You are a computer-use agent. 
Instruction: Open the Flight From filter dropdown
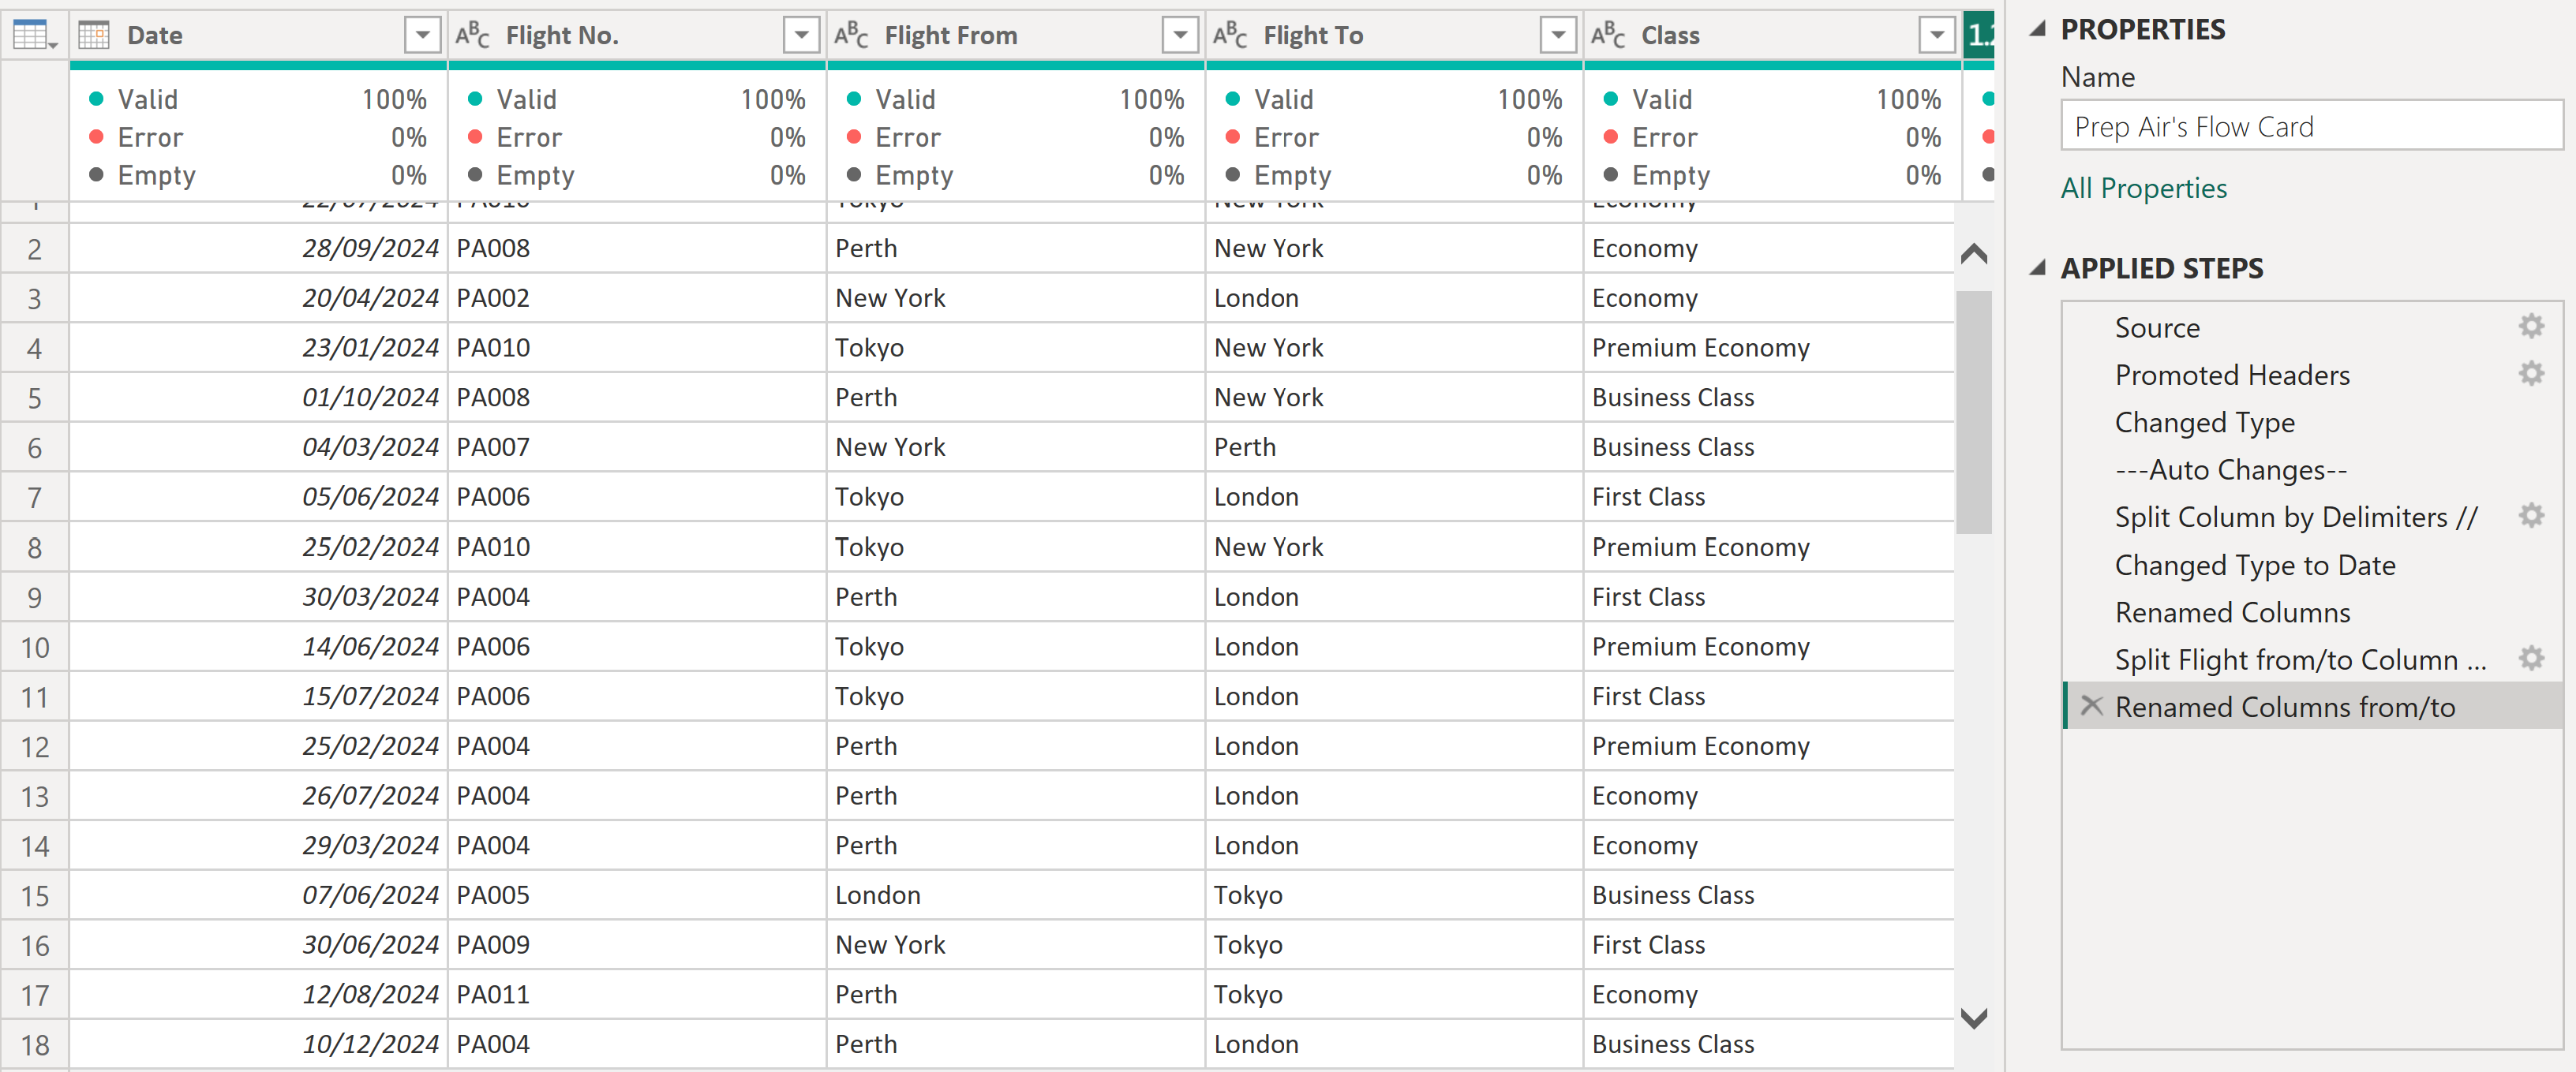coord(1180,36)
